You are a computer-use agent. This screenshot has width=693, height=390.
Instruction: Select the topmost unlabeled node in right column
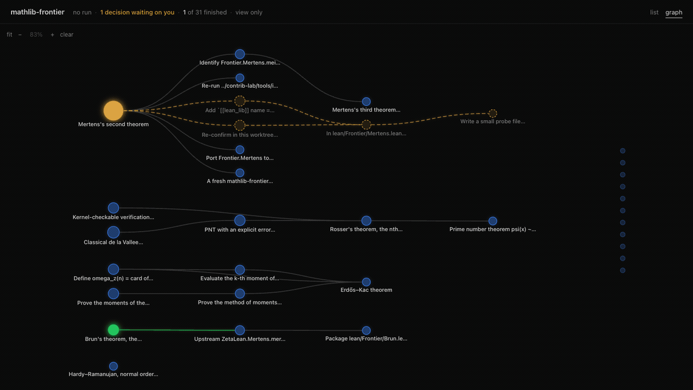click(x=623, y=151)
